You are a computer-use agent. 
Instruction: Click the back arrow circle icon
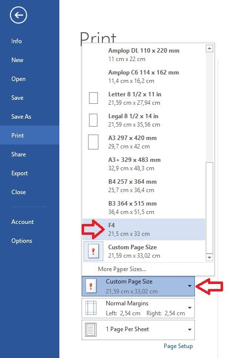pyautogui.click(x=18, y=15)
